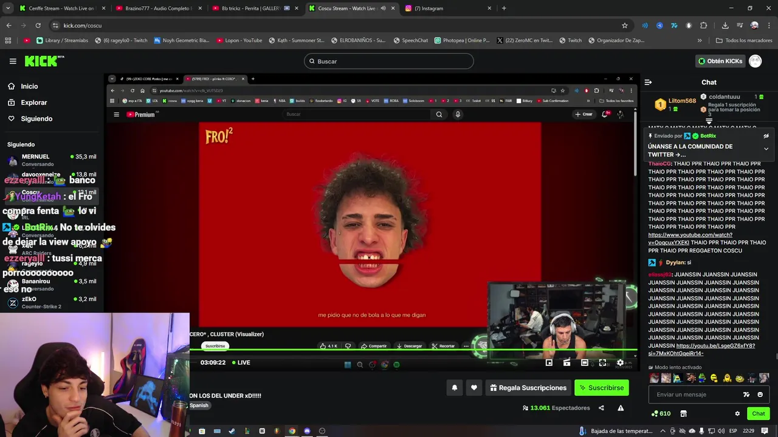Image resolution: width=778 pixels, height=437 pixels.
Task: Click voice search microphone in embedded YouTube
Action: (458, 114)
